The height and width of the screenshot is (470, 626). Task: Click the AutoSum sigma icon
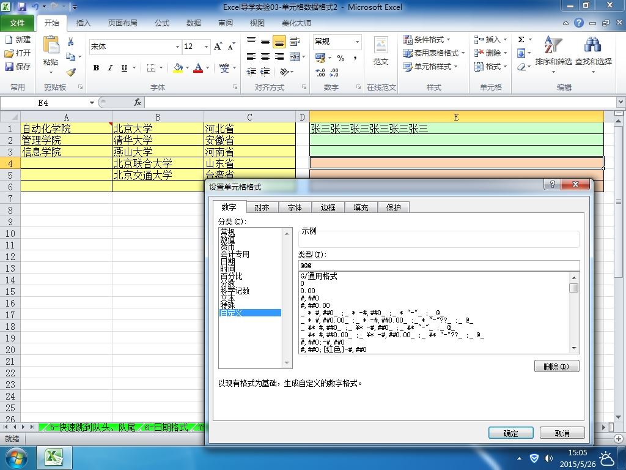pyautogui.click(x=521, y=40)
